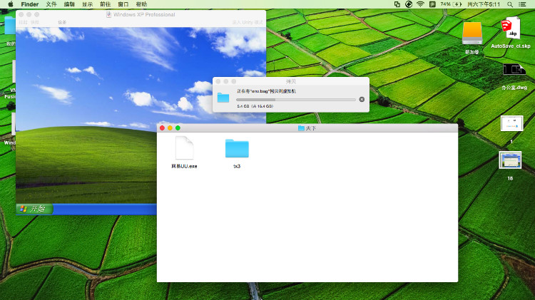Click the copy progress bar
Viewport: 535px width, 300px height.
tap(296, 100)
